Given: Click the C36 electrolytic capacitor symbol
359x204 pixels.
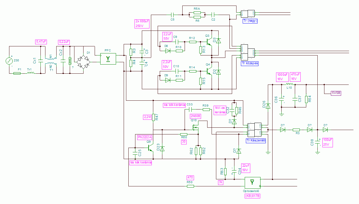Looking at the screenshot, I should click(x=282, y=99).
